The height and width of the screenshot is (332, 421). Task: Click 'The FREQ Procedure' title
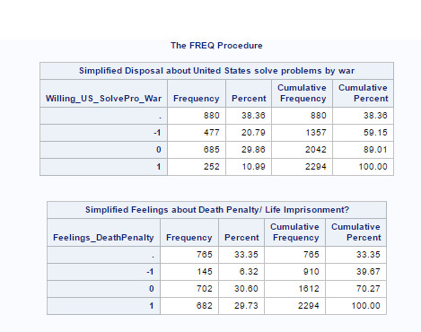[216, 46]
